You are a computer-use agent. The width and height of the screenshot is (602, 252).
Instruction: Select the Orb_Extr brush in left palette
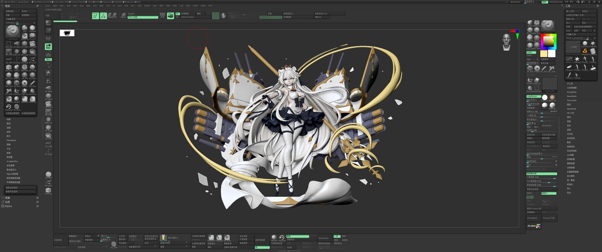(x=9, y=83)
